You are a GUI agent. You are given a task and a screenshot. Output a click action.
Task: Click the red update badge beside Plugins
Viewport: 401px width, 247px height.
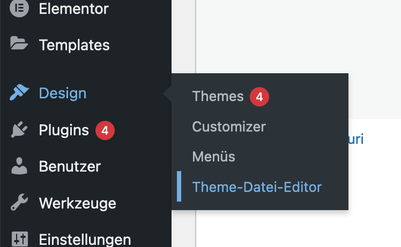click(x=105, y=130)
